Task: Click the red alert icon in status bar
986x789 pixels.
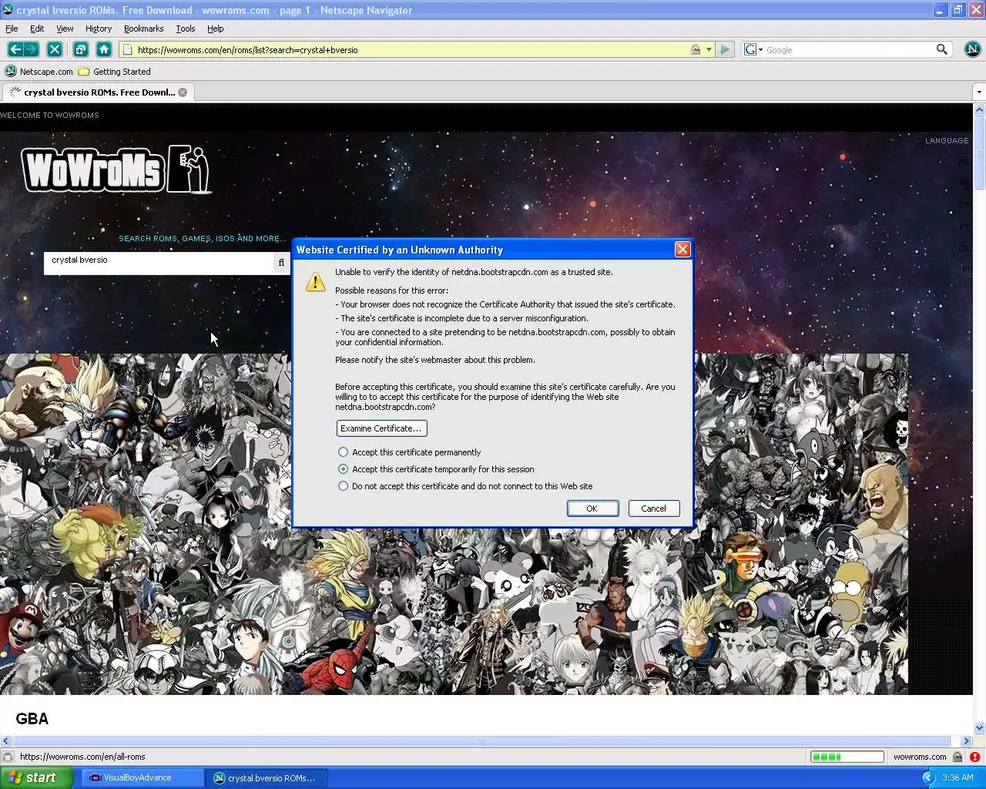Action: click(974, 757)
